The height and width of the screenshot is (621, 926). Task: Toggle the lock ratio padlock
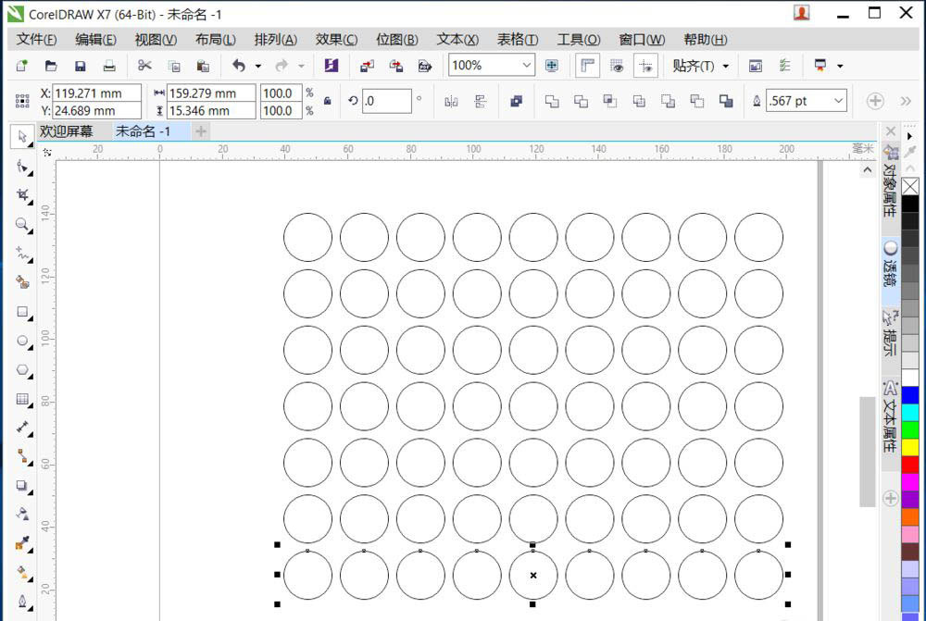[x=327, y=101]
